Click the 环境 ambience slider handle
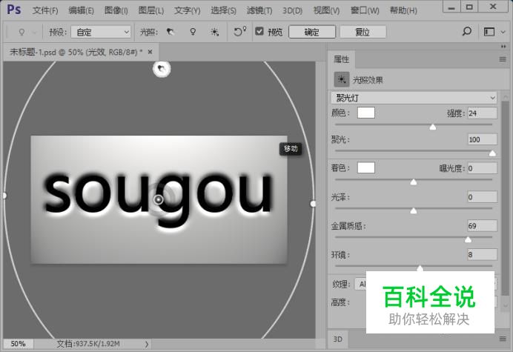 (x=420, y=268)
